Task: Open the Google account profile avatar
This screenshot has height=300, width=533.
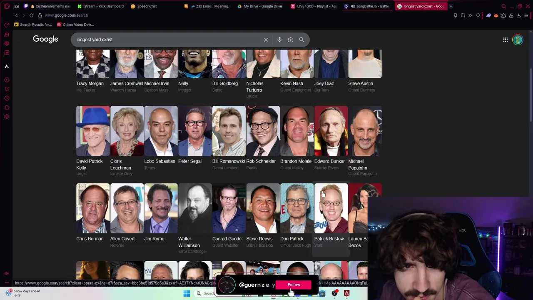Action: coord(518,40)
